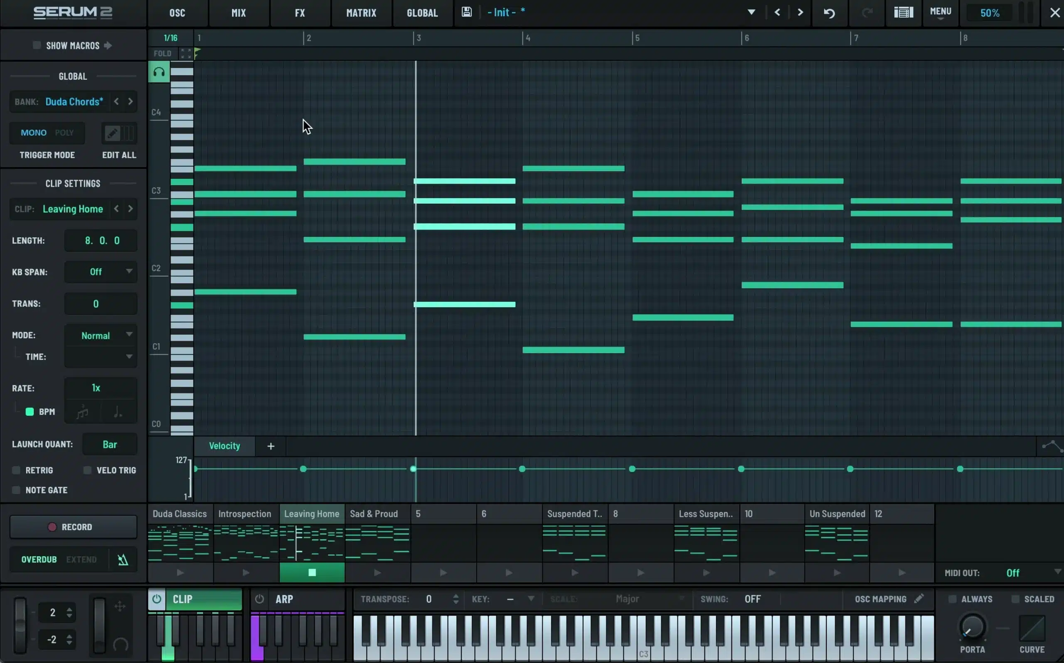Toggle the dotted note rate icon
The image size is (1064, 663).
tap(118, 412)
